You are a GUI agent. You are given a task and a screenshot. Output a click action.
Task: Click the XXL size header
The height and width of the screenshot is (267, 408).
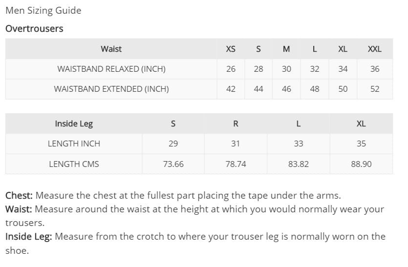(x=374, y=49)
